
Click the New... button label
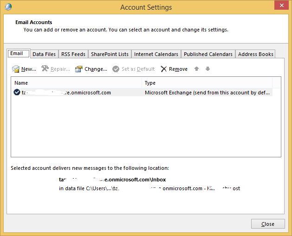(x=29, y=69)
